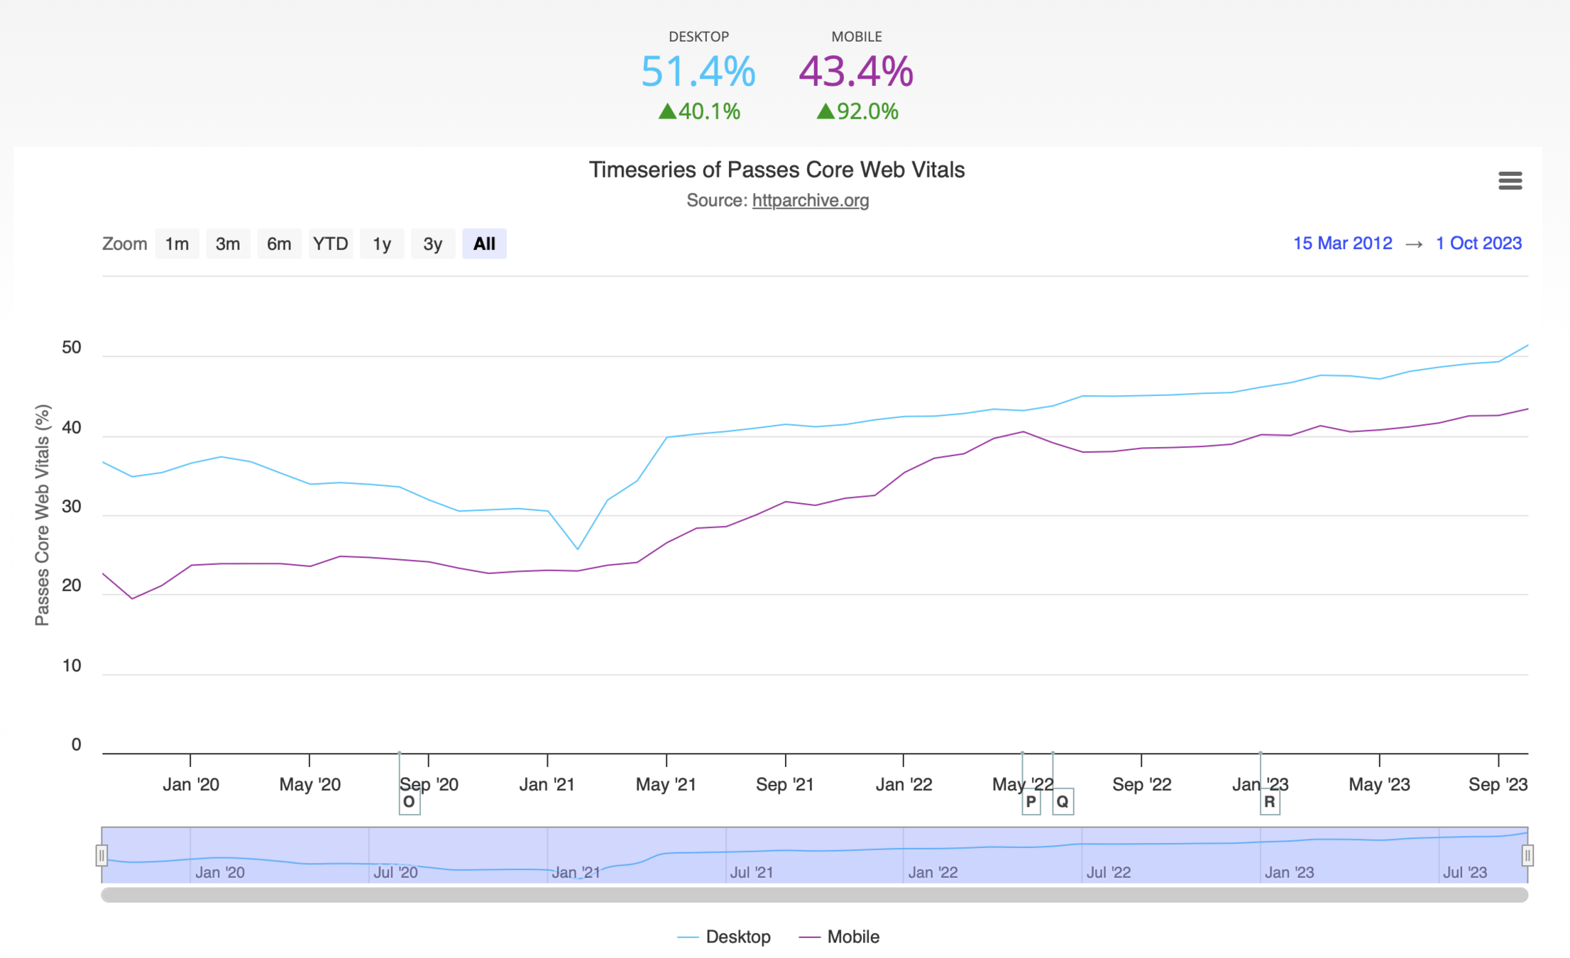The width and height of the screenshot is (1570, 958).
Task: Edit the 15 Mar 2012 start date
Action: (1342, 243)
